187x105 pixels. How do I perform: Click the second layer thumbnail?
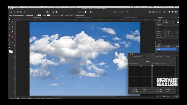point(159,52)
